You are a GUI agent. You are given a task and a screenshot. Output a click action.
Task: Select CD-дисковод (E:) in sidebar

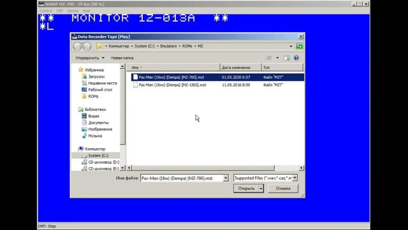tap(104, 169)
